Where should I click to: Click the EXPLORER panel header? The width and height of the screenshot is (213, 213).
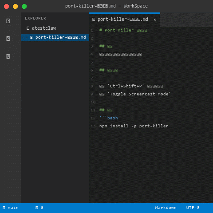35,18
